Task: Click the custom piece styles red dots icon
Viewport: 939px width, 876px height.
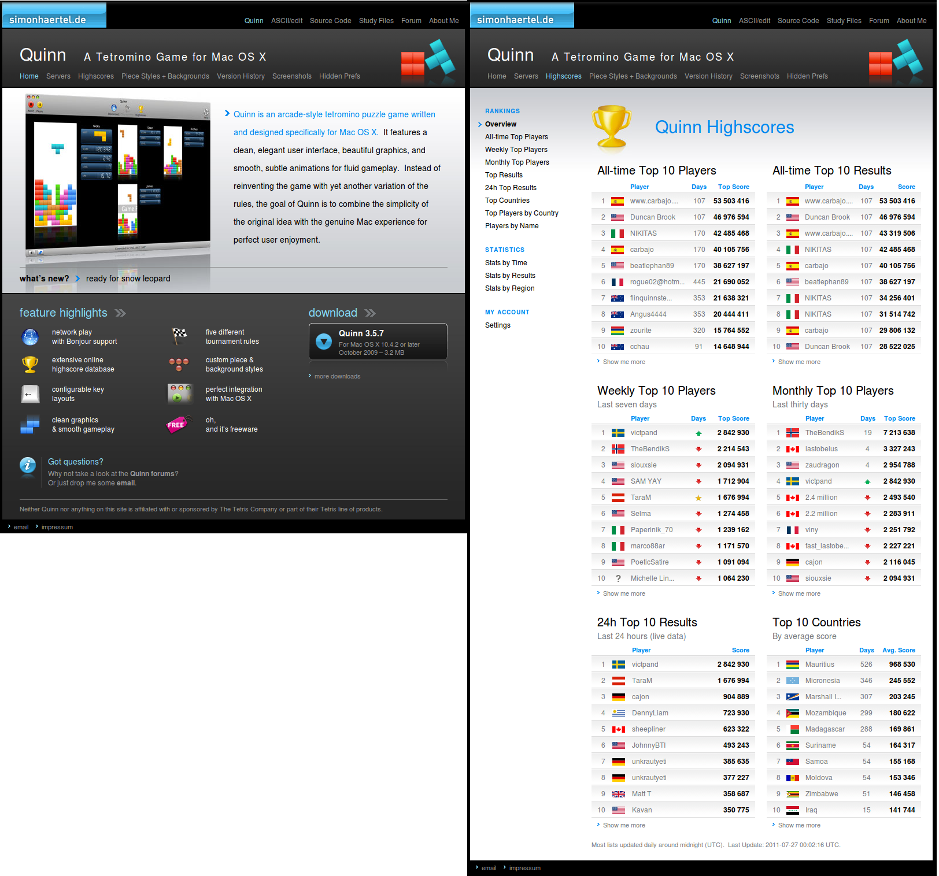Action: (x=179, y=364)
